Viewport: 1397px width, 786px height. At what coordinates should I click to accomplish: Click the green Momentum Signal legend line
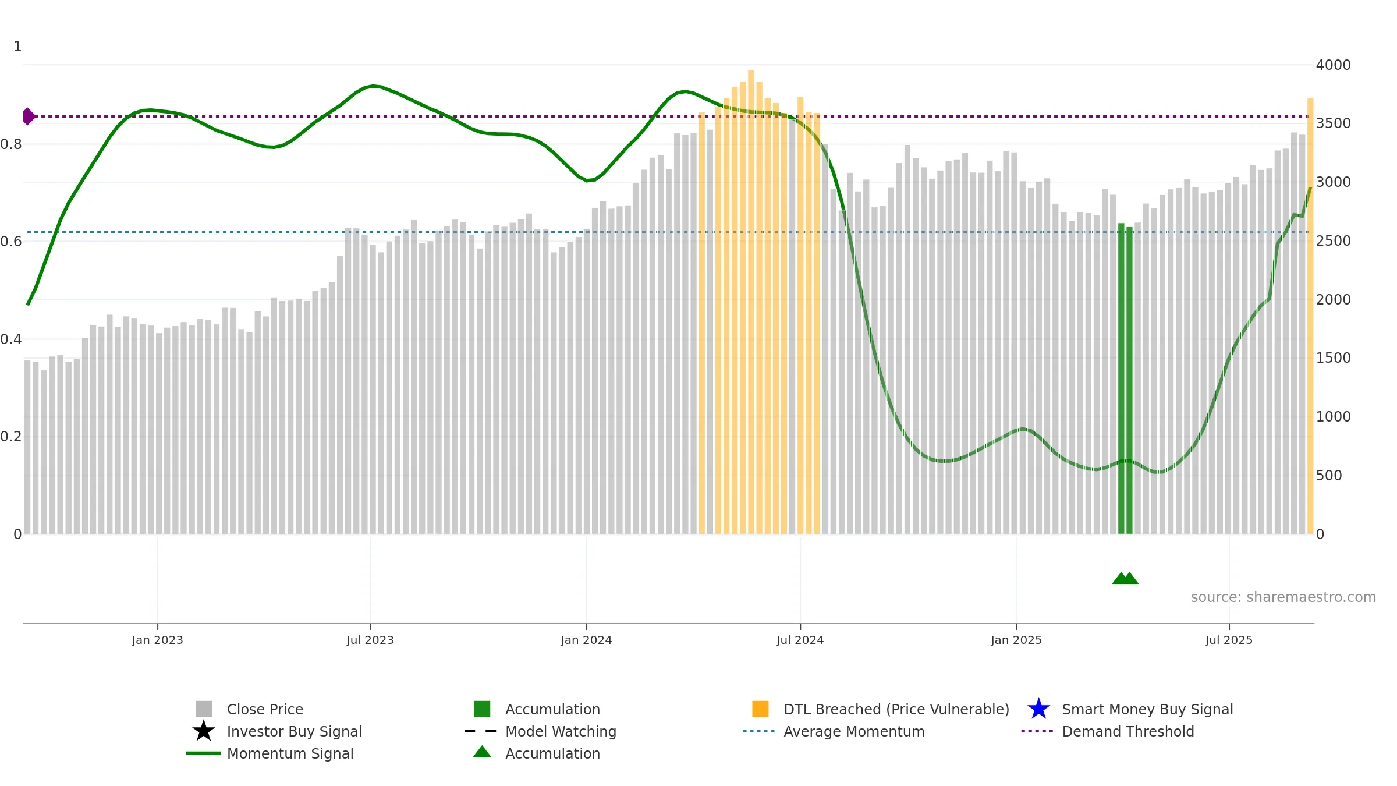pyautogui.click(x=204, y=753)
